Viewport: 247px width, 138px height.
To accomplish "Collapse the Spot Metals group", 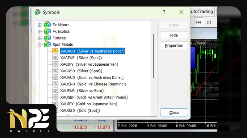I will pyautogui.click(x=40, y=45).
